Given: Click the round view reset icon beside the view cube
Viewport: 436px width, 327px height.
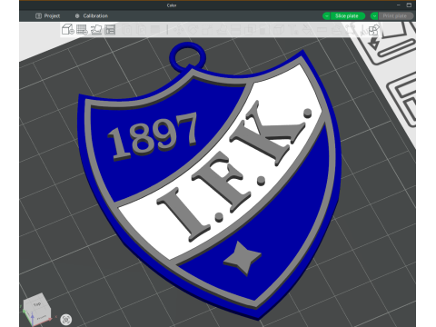Looking at the screenshot, I should pyautogui.click(x=66, y=320).
